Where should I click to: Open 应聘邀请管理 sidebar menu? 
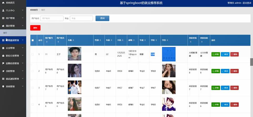(x=13, y=40)
